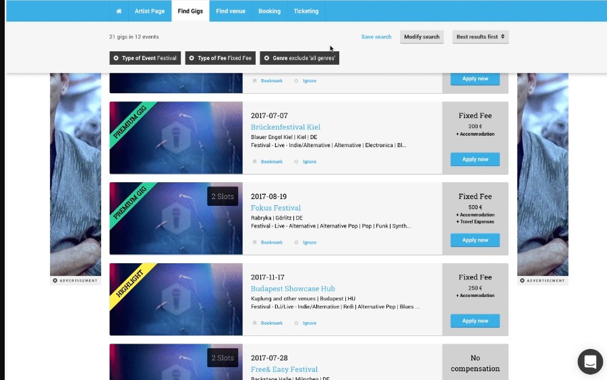
Task: Open the Fokus Festival gig title
Action: 276,208
